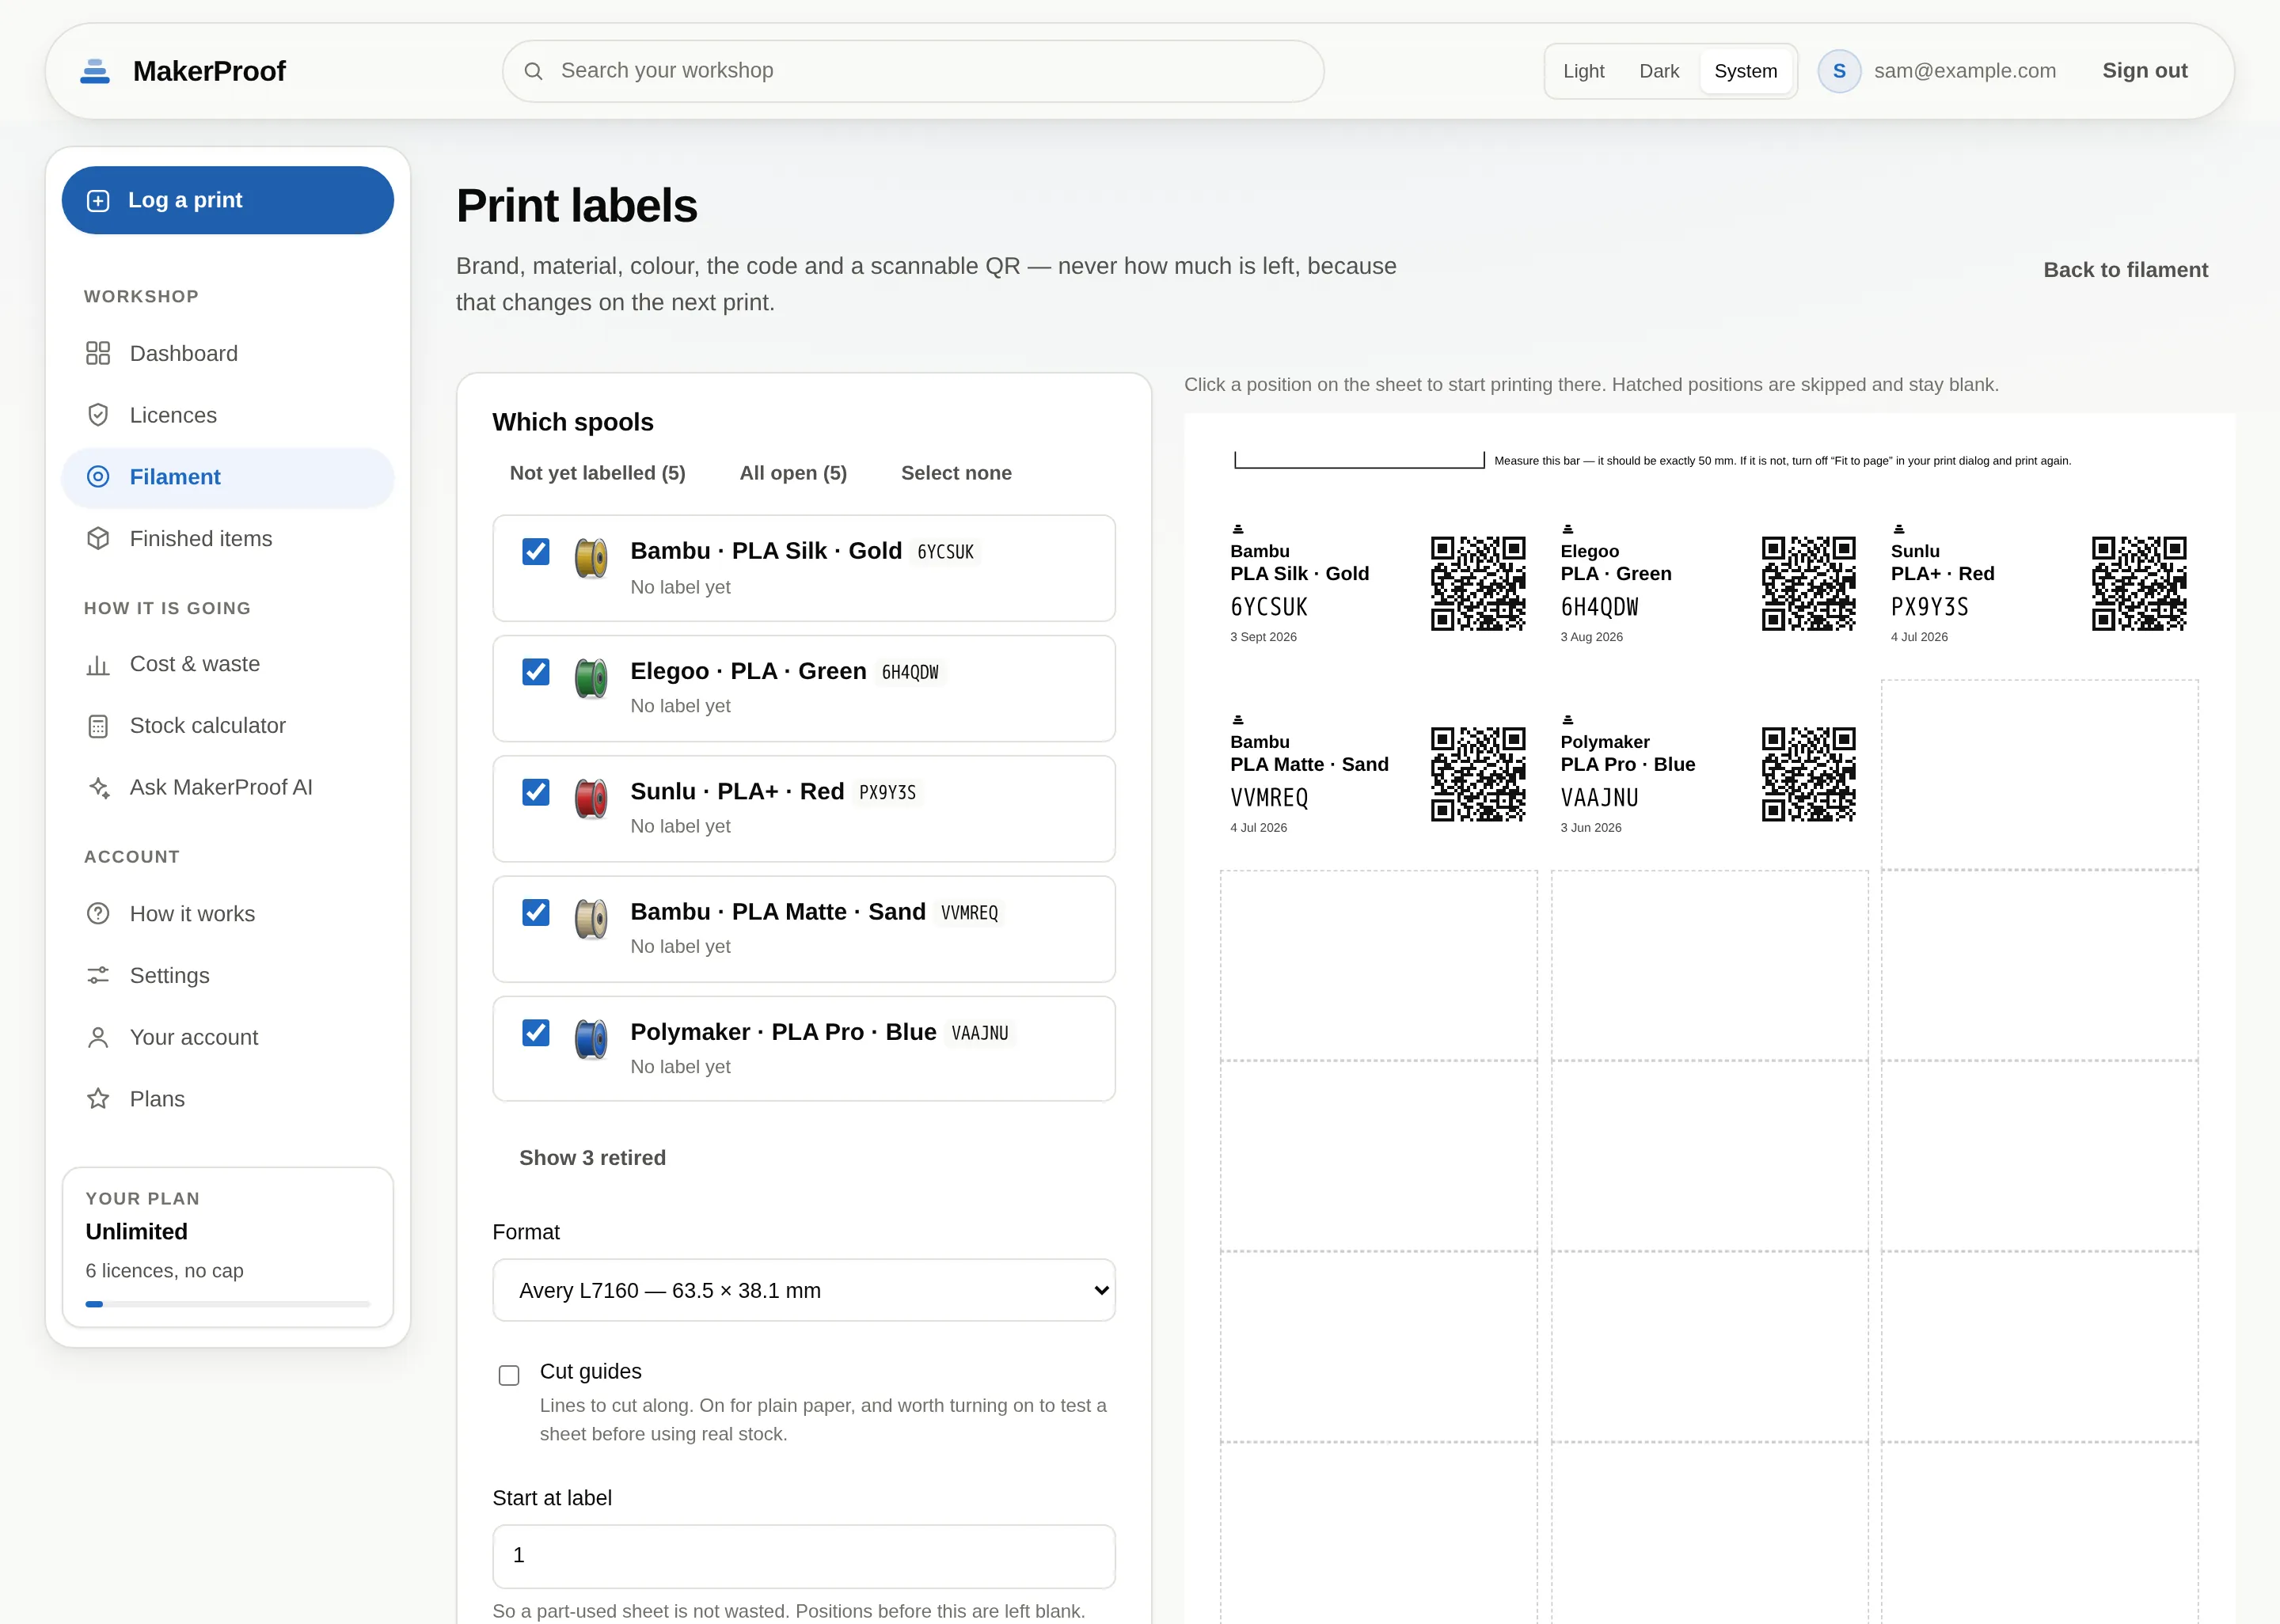Select All open (5) spools
This screenshot has width=2280, height=1624.
click(793, 473)
